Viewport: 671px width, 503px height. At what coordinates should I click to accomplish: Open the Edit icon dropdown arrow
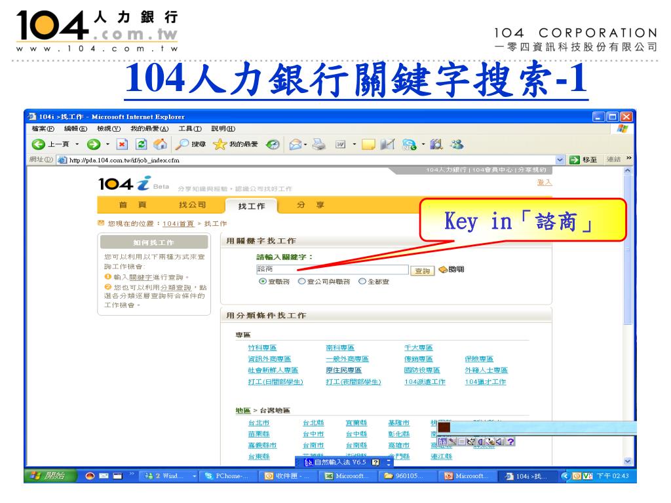point(354,145)
